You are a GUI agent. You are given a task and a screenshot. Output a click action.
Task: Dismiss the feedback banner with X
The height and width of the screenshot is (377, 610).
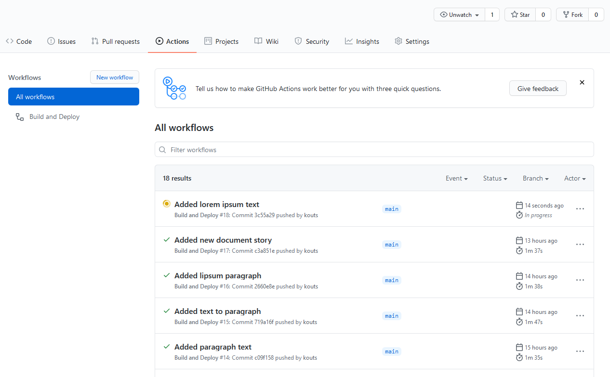pyautogui.click(x=582, y=82)
